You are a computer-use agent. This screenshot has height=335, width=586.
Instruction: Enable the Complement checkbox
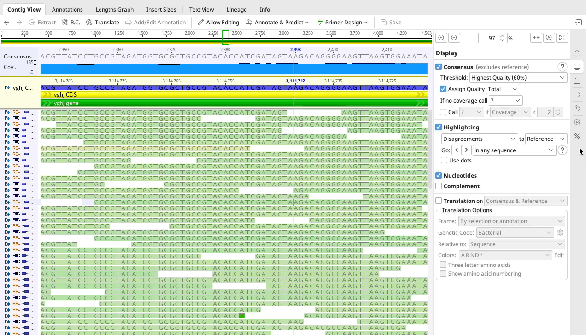(x=439, y=186)
